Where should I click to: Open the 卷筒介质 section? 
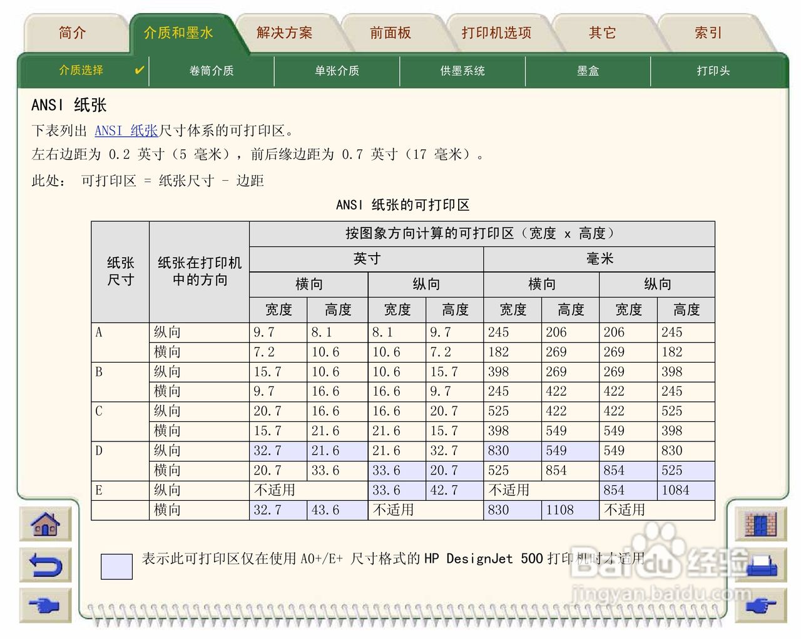212,71
